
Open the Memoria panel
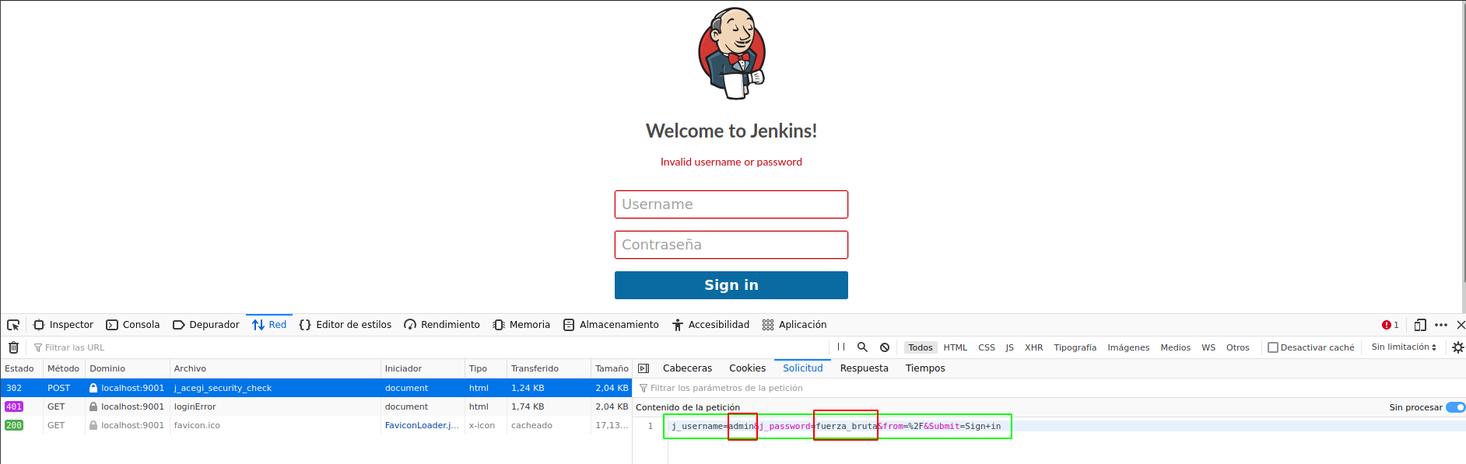(x=521, y=325)
